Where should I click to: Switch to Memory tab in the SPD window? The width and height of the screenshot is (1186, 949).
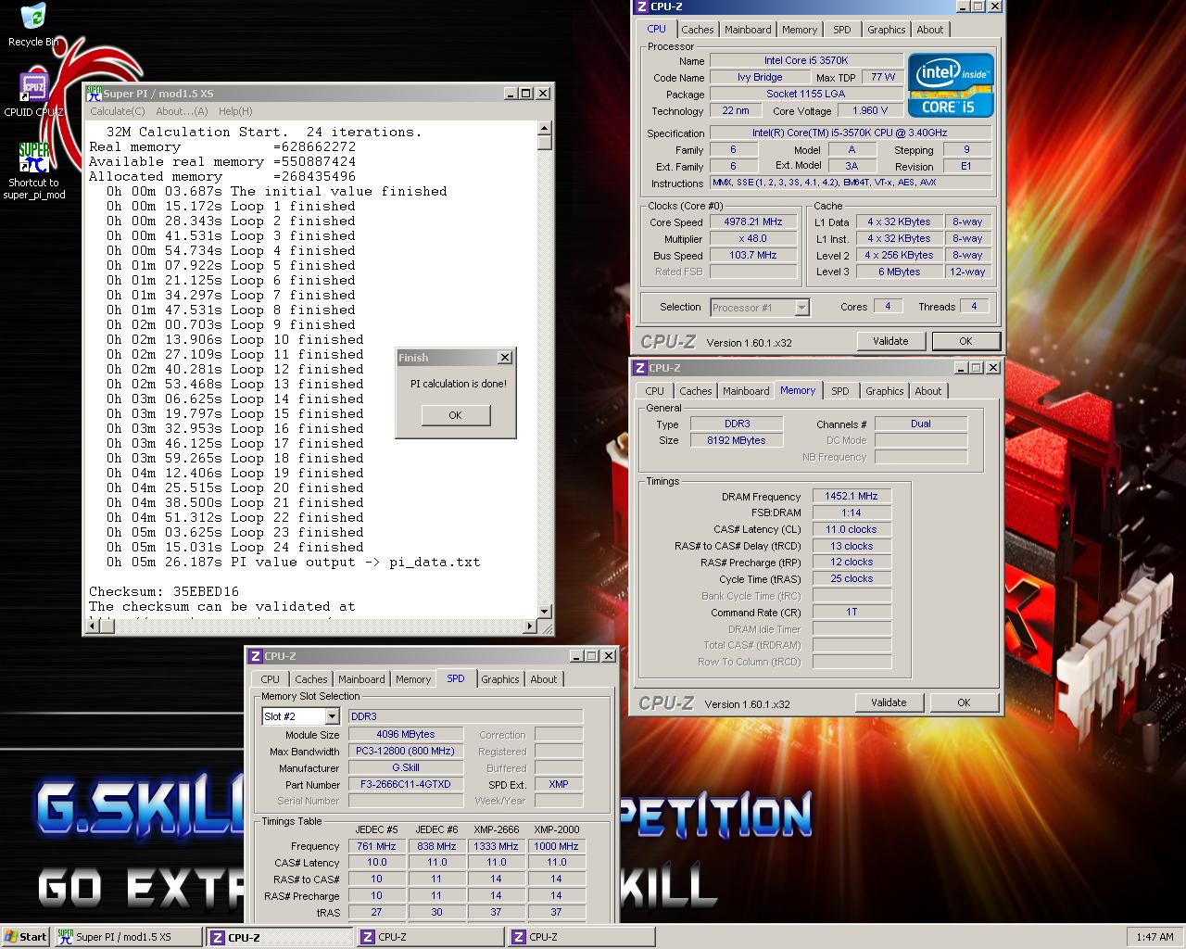click(413, 679)
